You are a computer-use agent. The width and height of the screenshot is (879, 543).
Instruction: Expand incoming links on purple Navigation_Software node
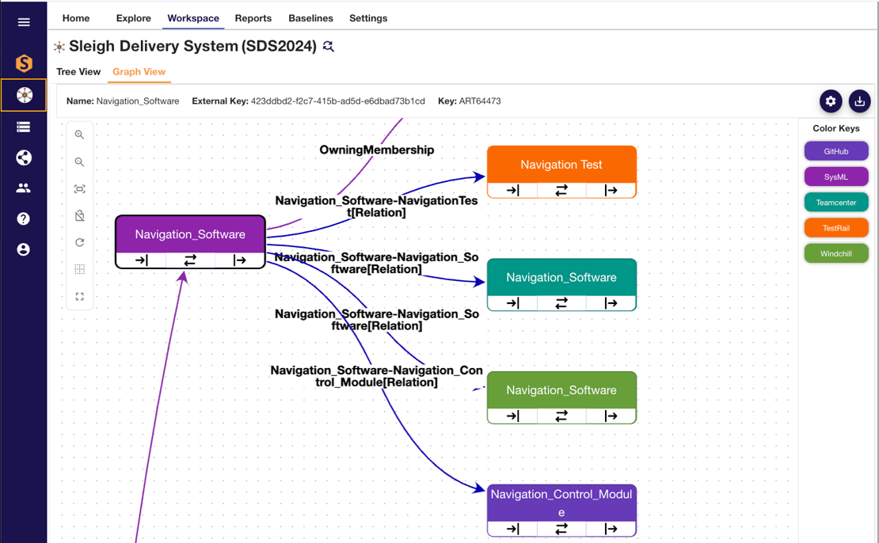pos(141,260)
